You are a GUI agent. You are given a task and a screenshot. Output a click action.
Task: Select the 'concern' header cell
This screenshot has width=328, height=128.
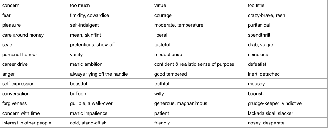[34, 5]
